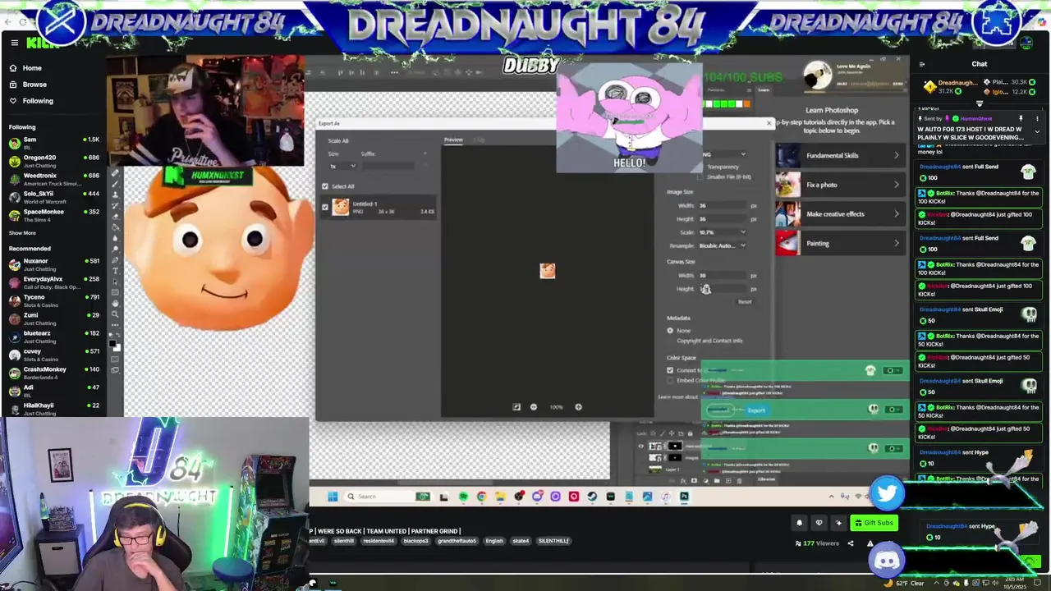Image resolution: width=1051 pixels, height=591 pixels.
Task: Enable Smaller File (8-bit) checkbox
Action: [x=700, y=177]
